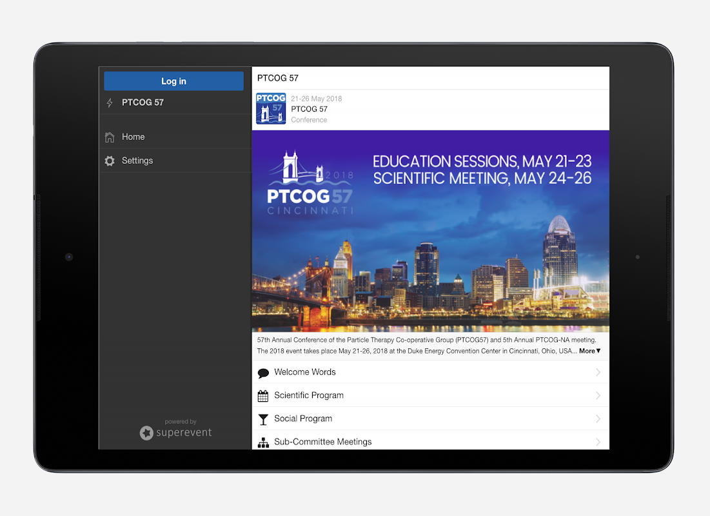
Task: Open the superevent star logo
Action: 146,433
